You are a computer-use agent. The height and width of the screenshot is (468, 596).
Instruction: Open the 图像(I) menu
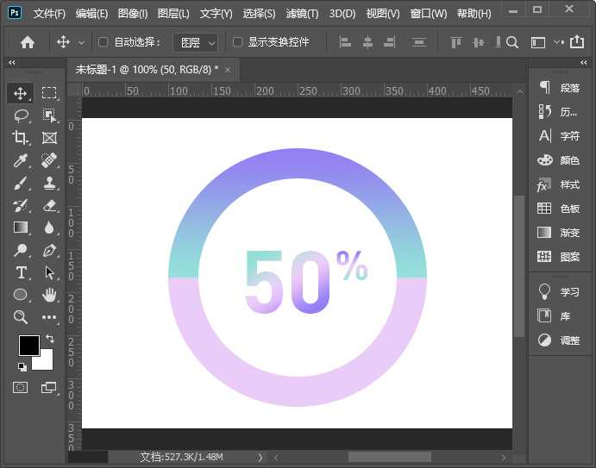(x=133, y=14)
